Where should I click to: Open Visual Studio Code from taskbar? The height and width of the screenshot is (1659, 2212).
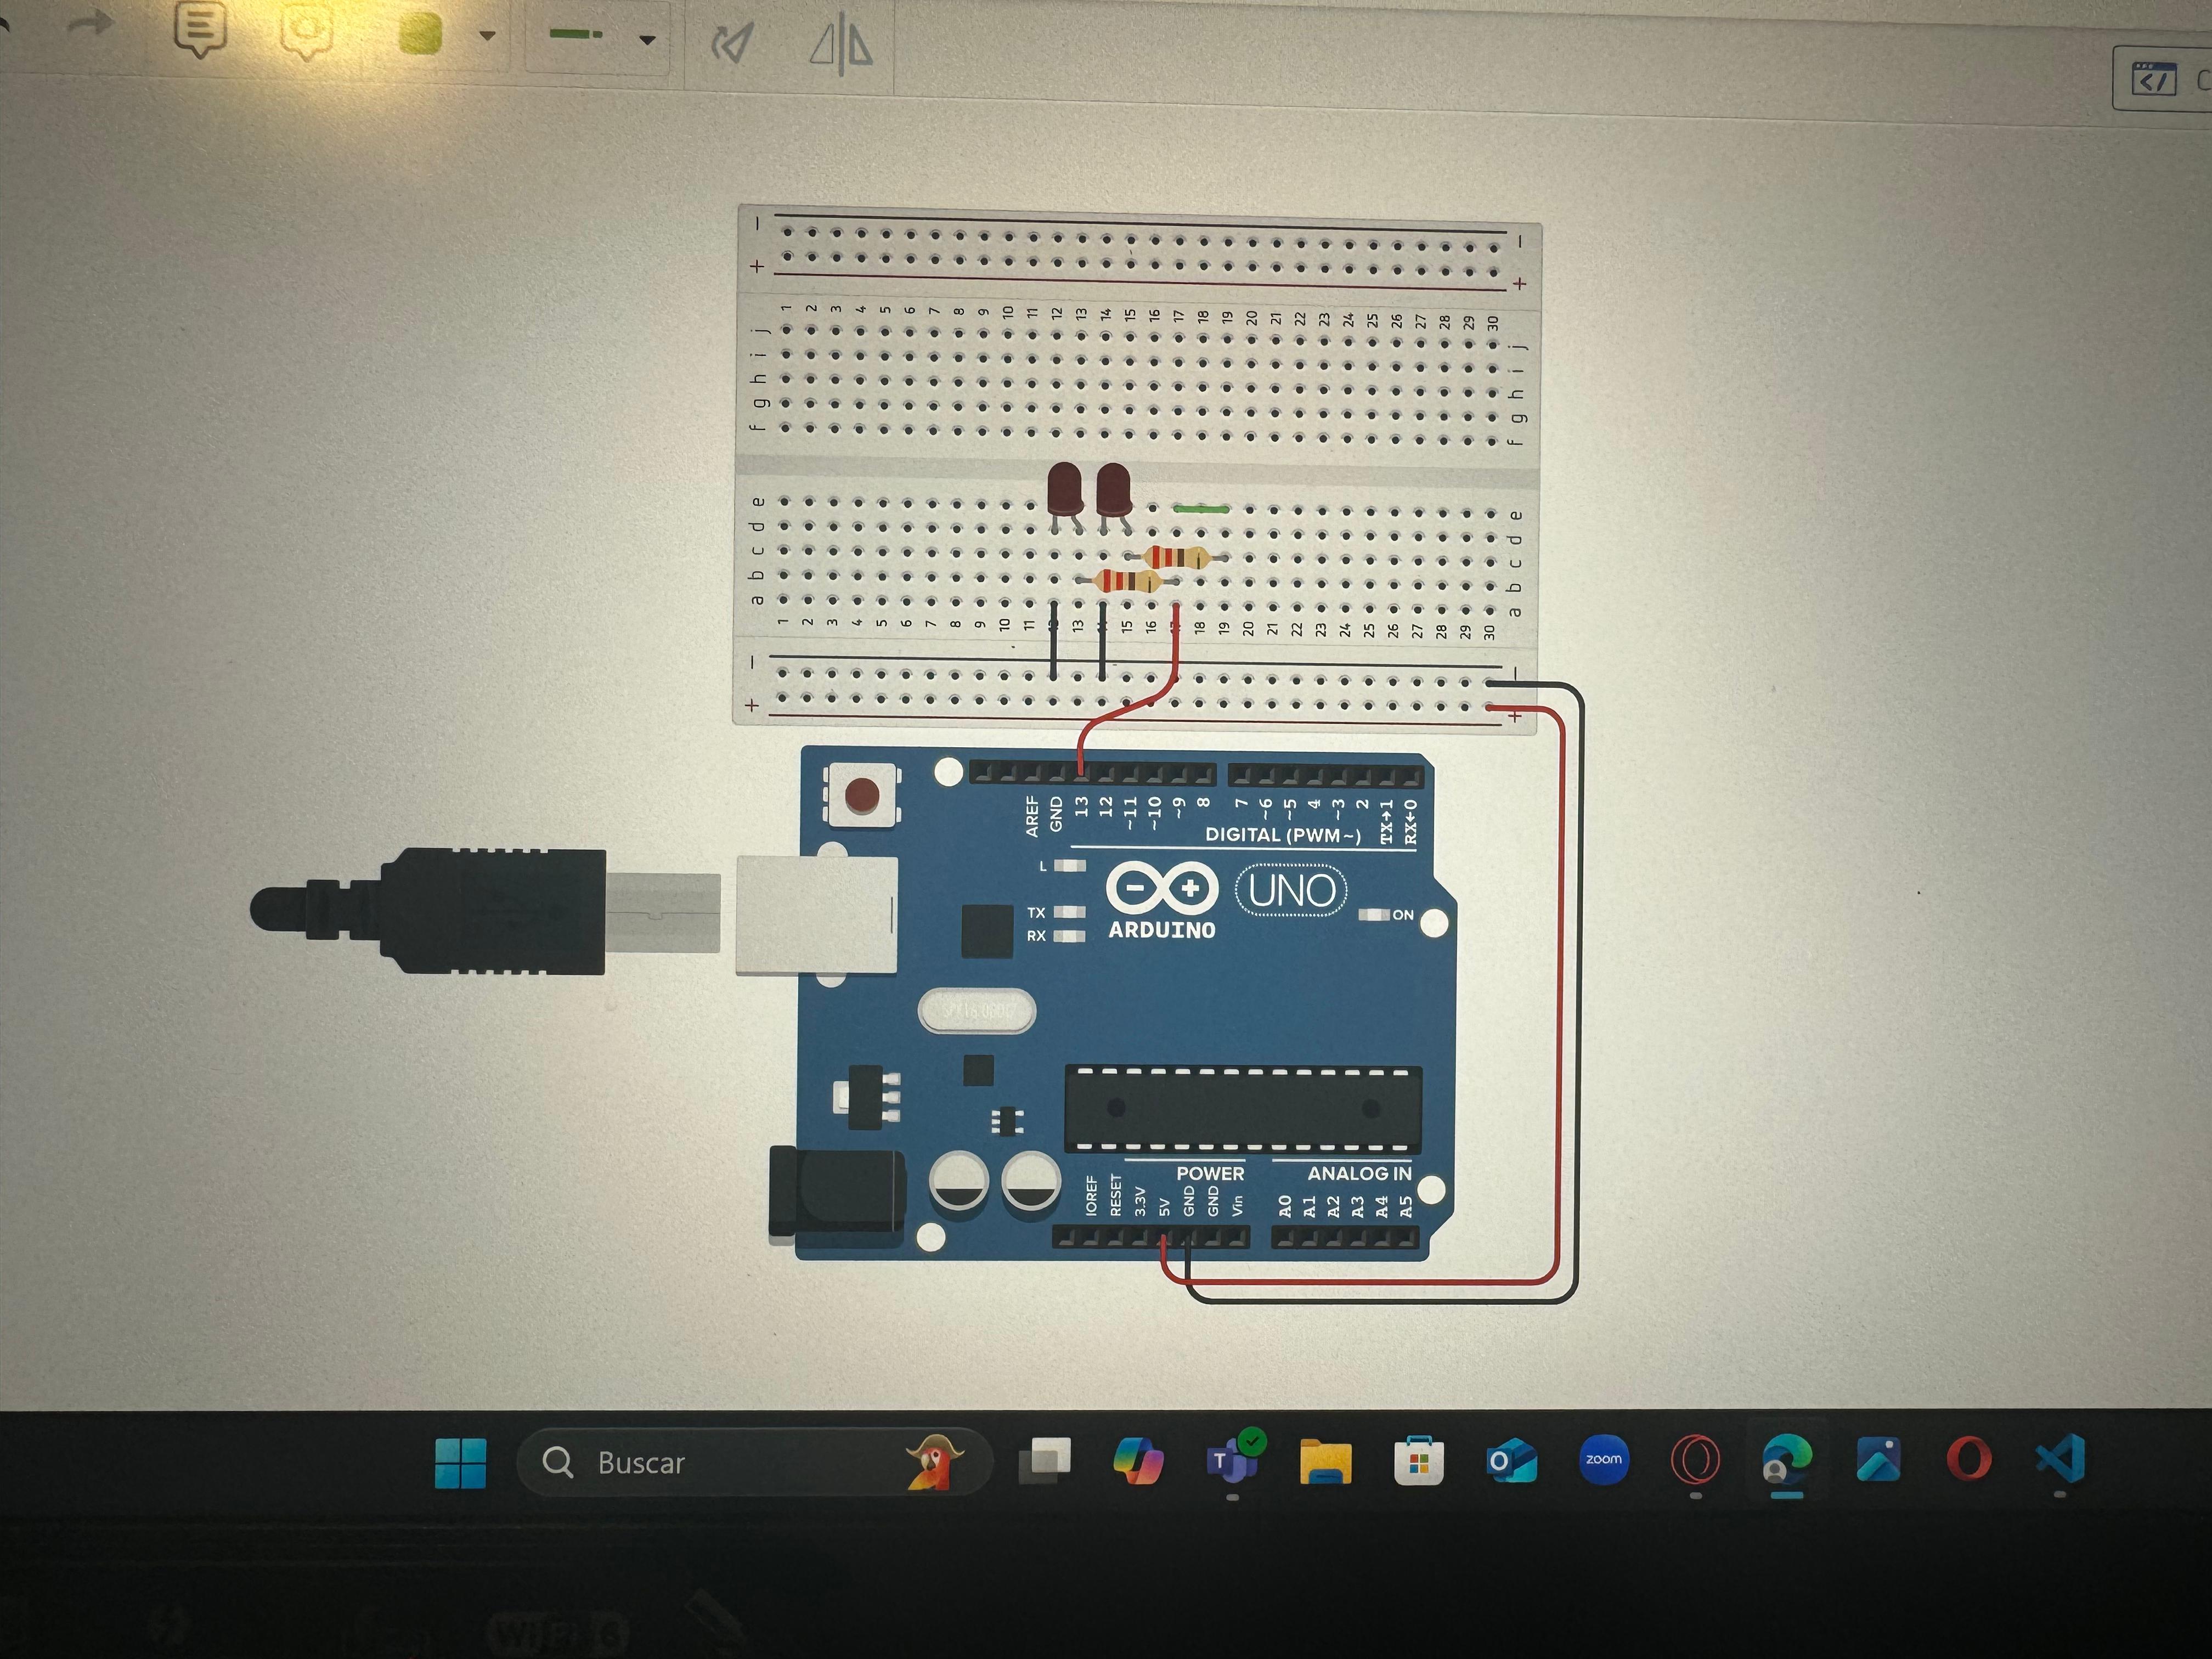[x=2061, y=1459]
